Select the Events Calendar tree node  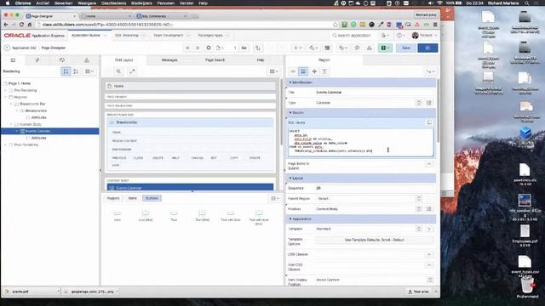click(38, 131)
